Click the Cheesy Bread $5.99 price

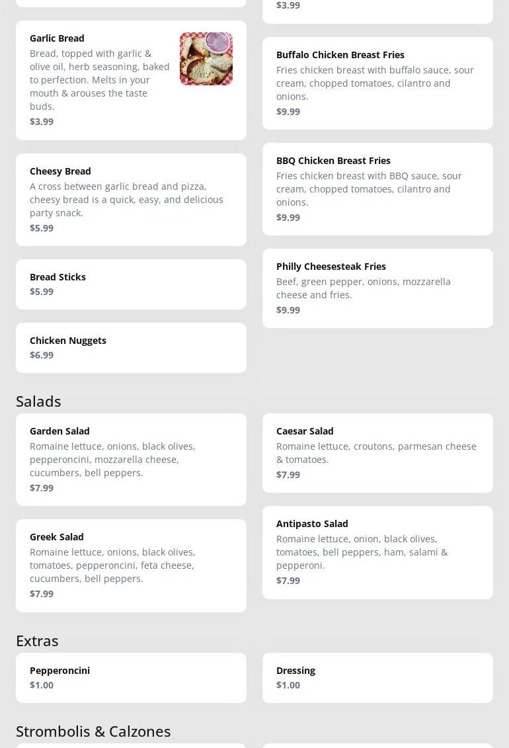(x=42, y=228)
